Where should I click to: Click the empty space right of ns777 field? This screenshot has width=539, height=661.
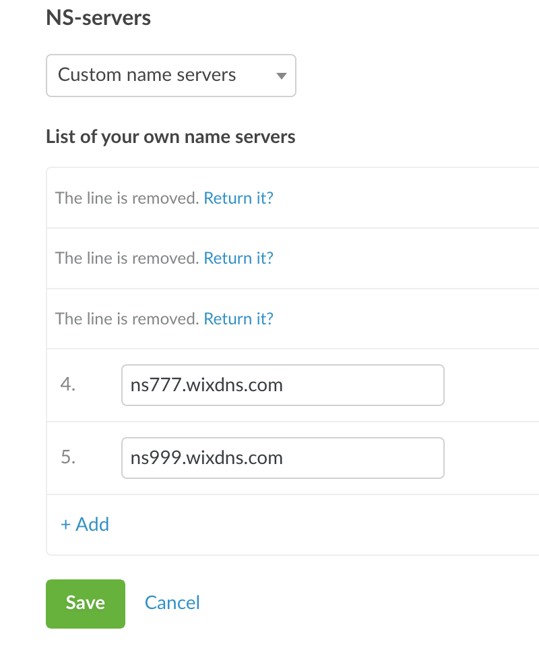point(492,385)
